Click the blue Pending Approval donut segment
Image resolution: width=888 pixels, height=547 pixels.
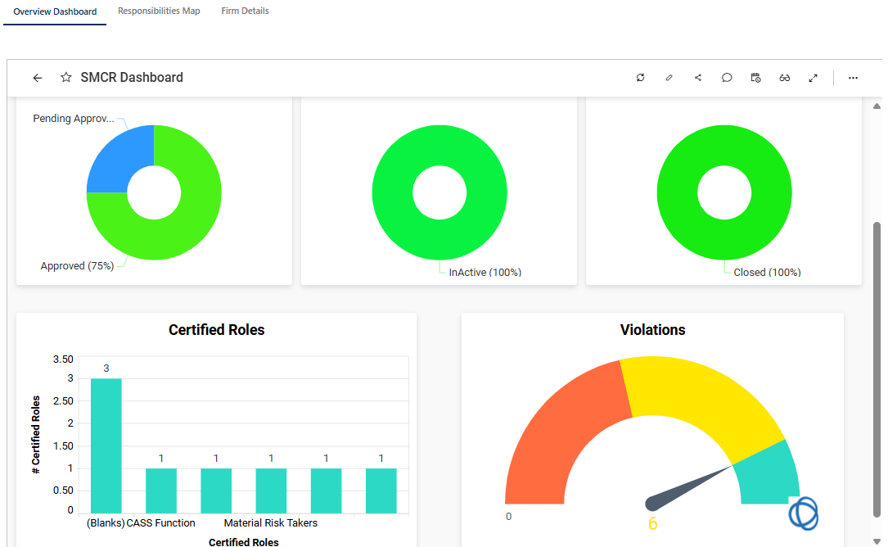click(x=119, y=157)
